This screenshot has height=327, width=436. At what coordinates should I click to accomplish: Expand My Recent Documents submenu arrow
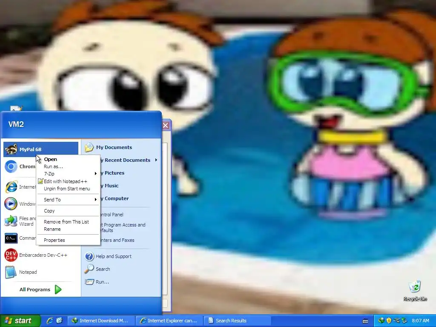(x=156, y=160)
